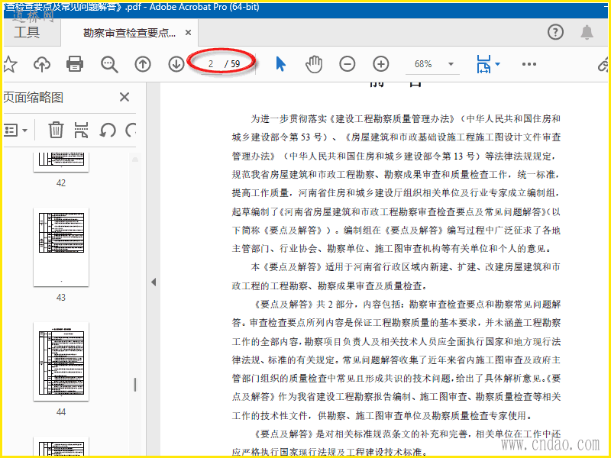Click the thumbnail panel print pages icon
Viewport: 611px width, 458px height.
click(x=81, y=130)
